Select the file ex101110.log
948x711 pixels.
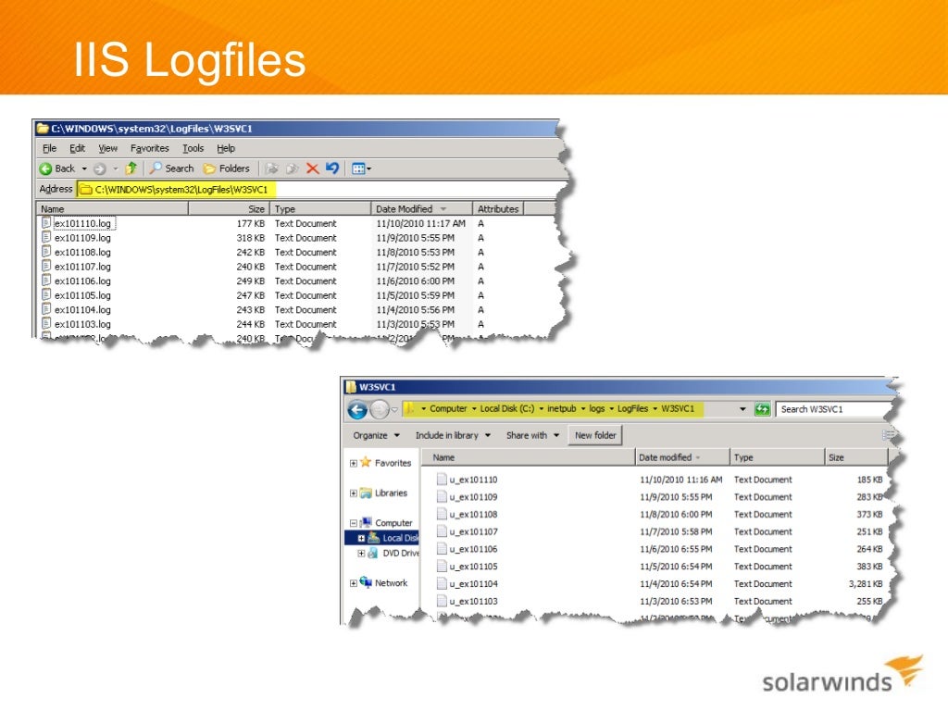tap(82, 223)
